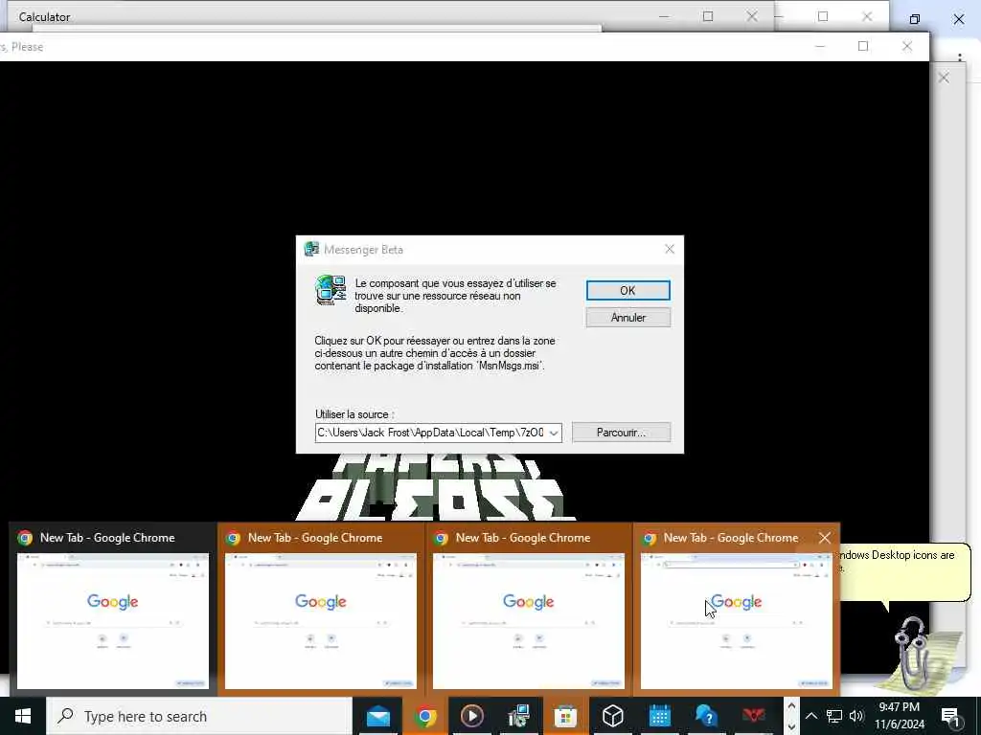Show hidden system tray icons

click(810, 716)
